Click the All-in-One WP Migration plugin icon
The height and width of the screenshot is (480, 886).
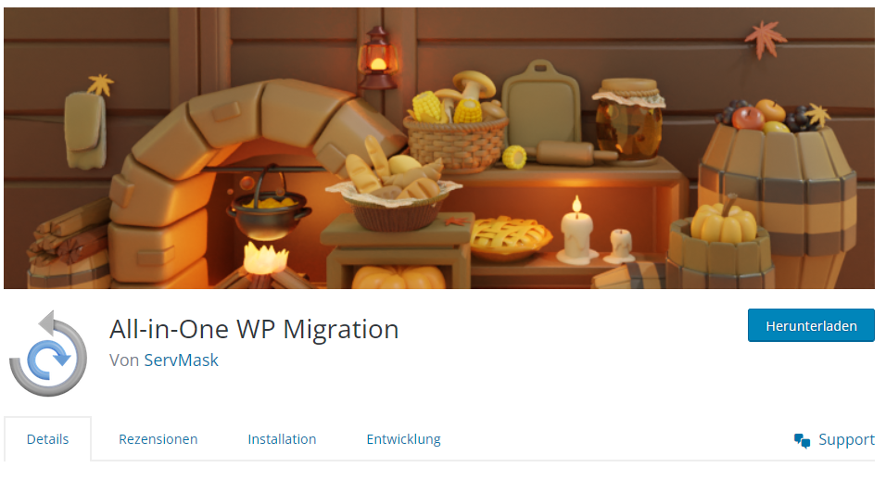(x=48, y=353)
